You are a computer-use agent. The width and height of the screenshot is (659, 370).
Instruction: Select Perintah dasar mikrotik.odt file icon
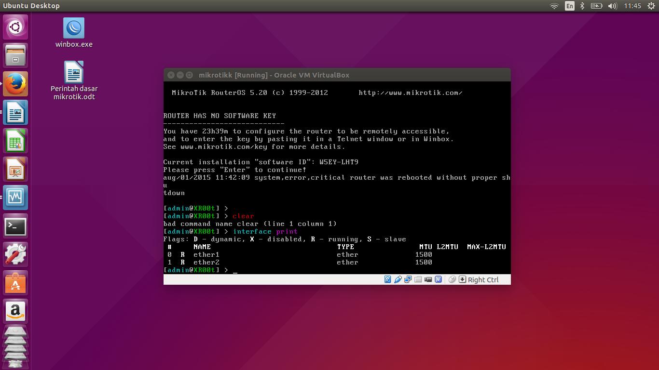tap(74, 80)
